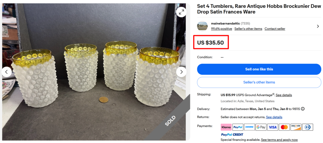Image resolution: width=323 pixels, height=143 pixels.
Task: Expand seller details with right chevron
Action: click(318, 26)
